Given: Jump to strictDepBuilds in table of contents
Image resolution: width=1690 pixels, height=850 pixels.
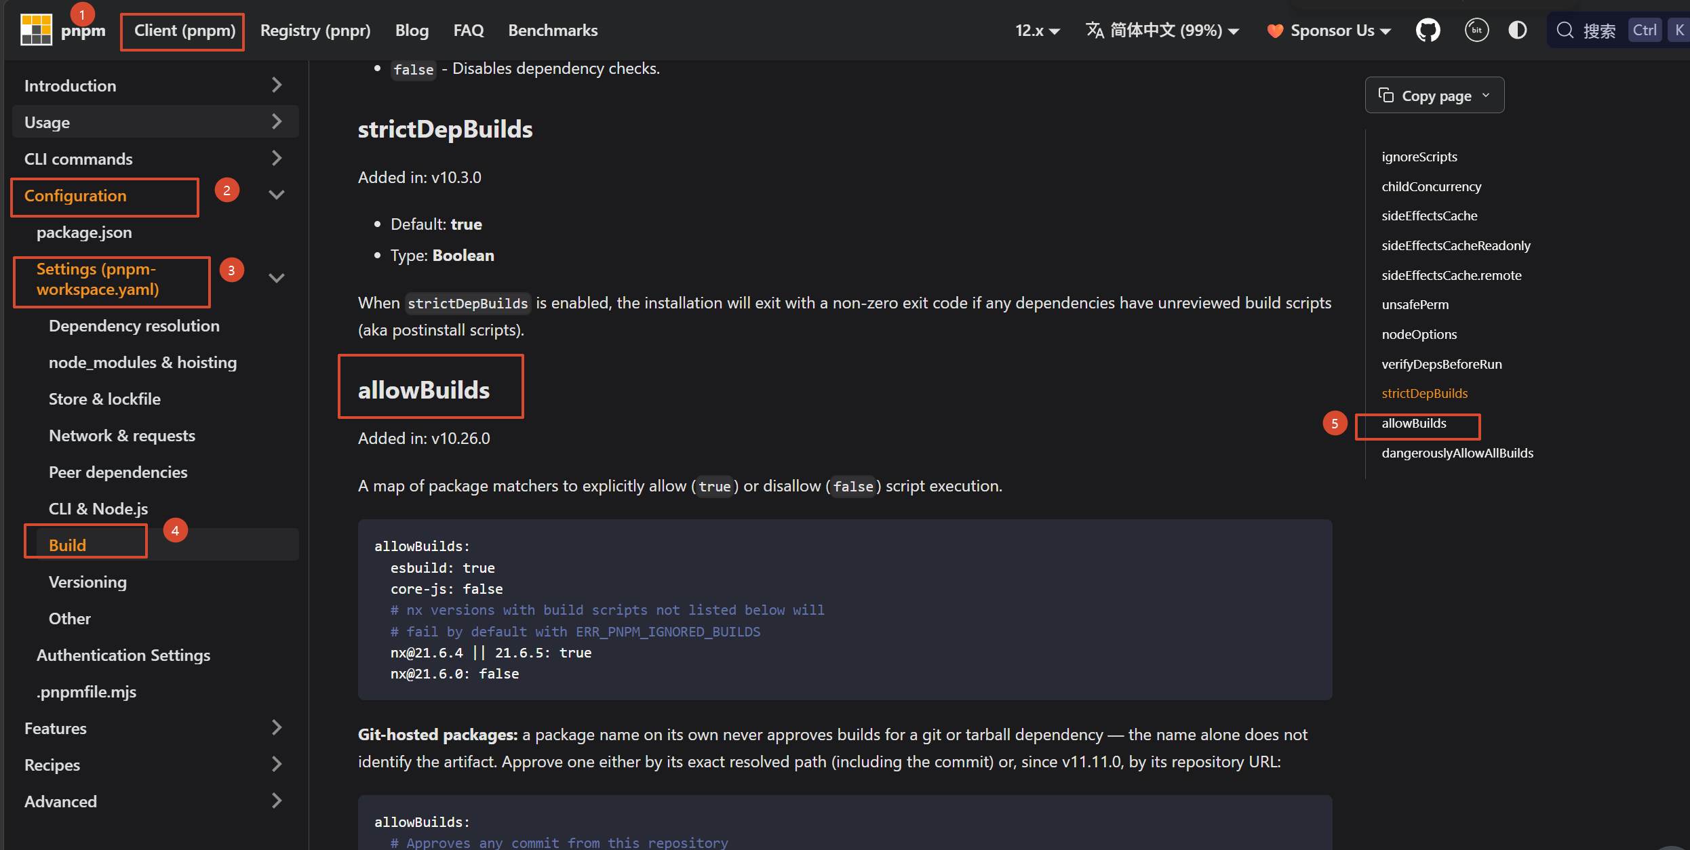Looking at the screenshot, I should click(x=1425, y=393).
